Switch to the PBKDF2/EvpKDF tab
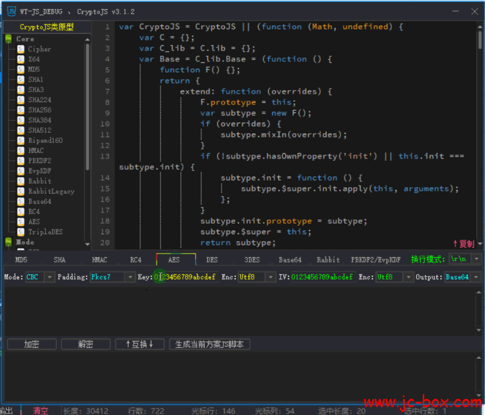The height and width of the screenshot is (415, 485). click(x=375, y=260)
